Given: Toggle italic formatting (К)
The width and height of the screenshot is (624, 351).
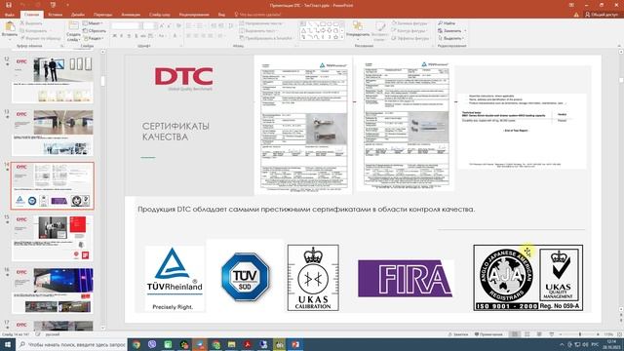Looking at the screenshot, I should (122, 36).
